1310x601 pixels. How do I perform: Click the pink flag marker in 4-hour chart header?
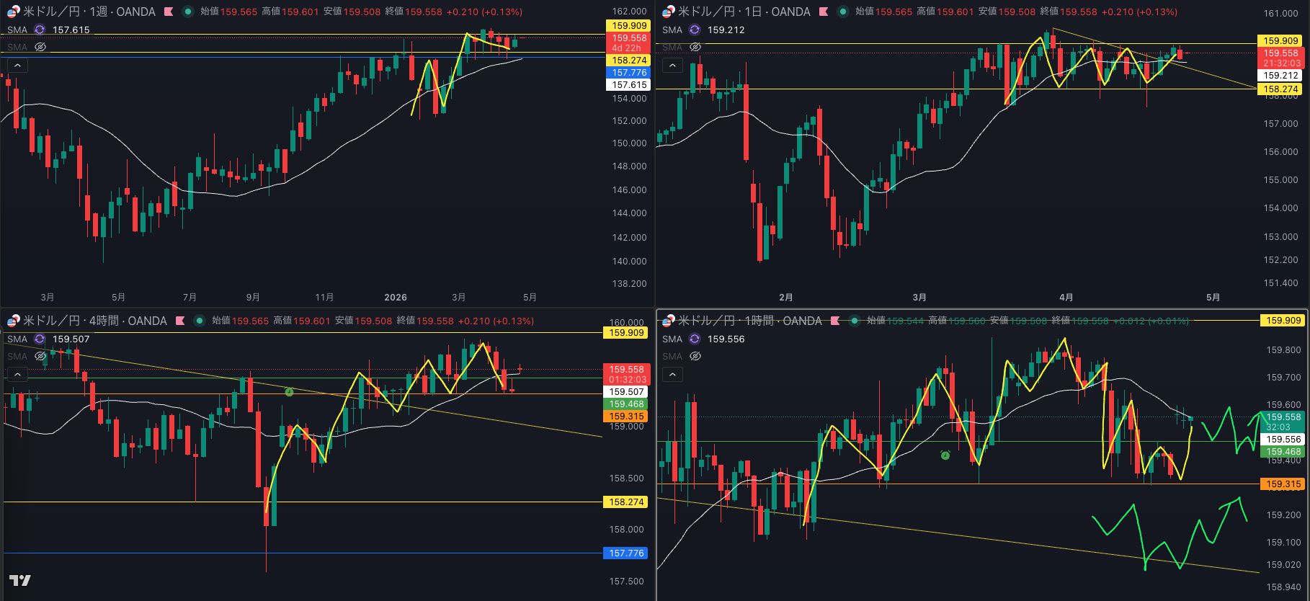[180, 321]
